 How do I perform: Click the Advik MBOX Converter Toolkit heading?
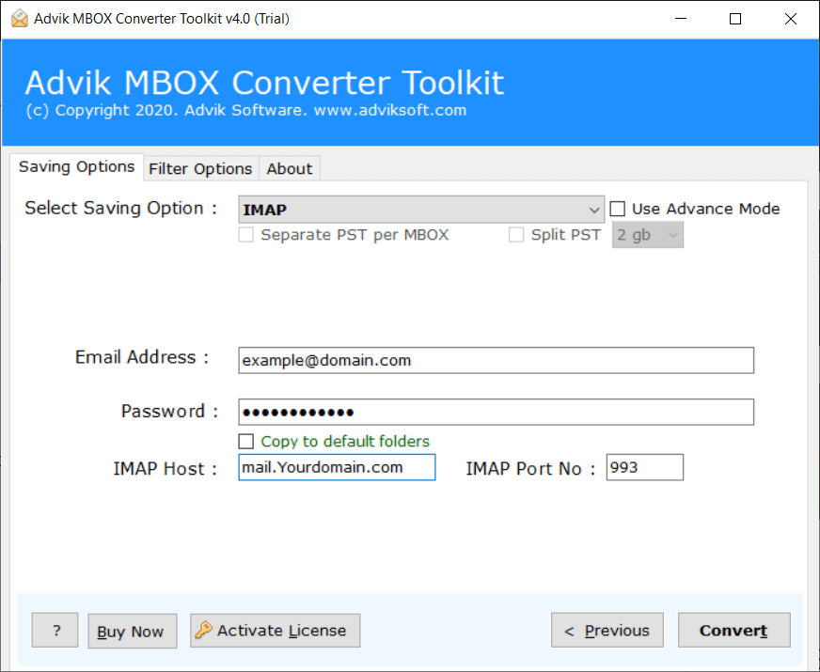(264, 83)
